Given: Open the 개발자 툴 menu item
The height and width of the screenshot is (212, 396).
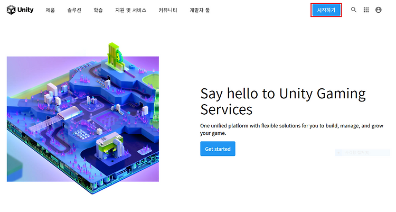Looking at the screenshot, I should [x=200, y=10].
